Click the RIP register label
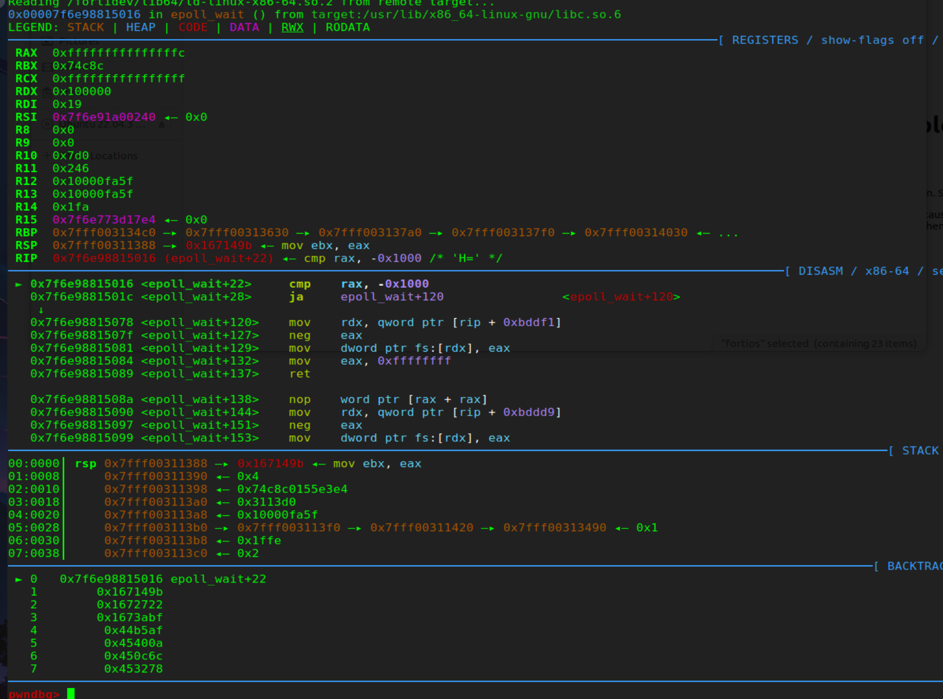This screenshot has width=943, height=699. [26, 258]
